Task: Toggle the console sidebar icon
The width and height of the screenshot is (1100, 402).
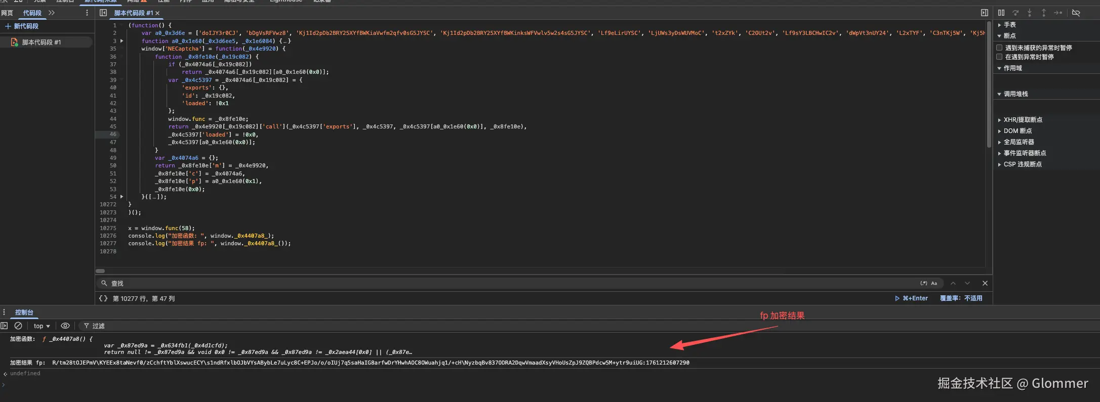Action: click(x=4, y=326)
